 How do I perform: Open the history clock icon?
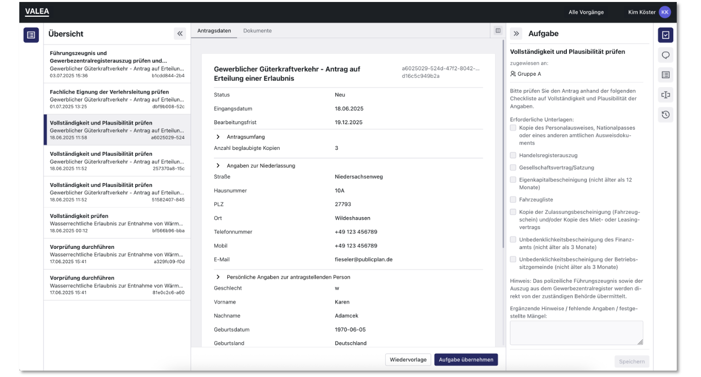[665, 115]
